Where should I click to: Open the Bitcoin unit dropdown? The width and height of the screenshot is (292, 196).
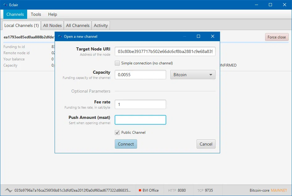pos(193,75)
